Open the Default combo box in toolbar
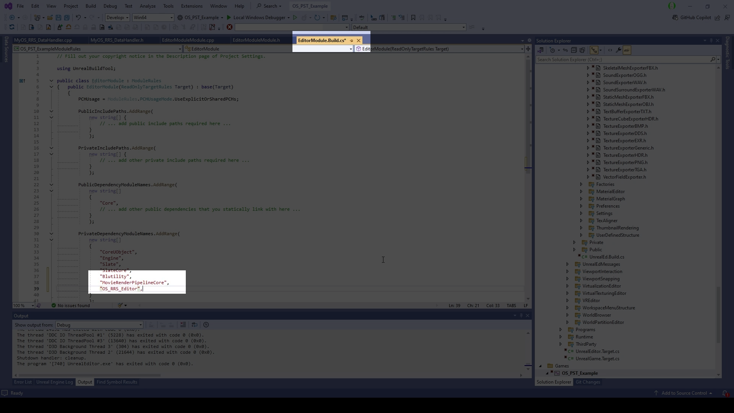This screenshot has width=734, height=413. click(x=409, y=28)
